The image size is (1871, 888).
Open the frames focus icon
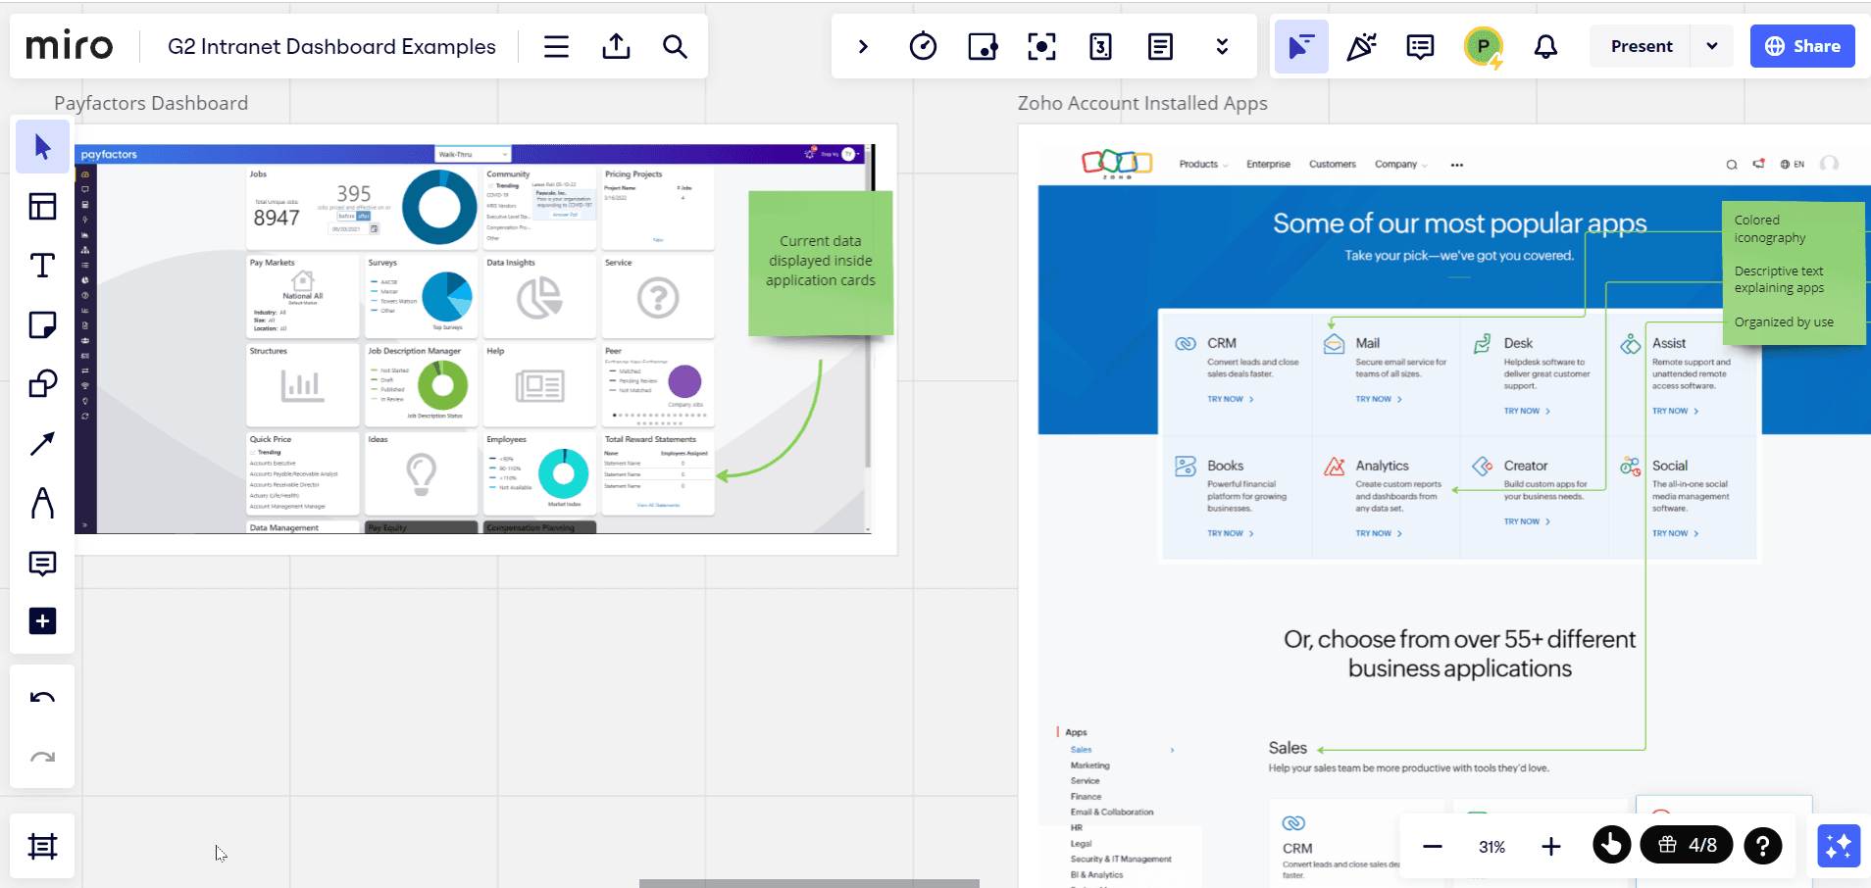1041,46
